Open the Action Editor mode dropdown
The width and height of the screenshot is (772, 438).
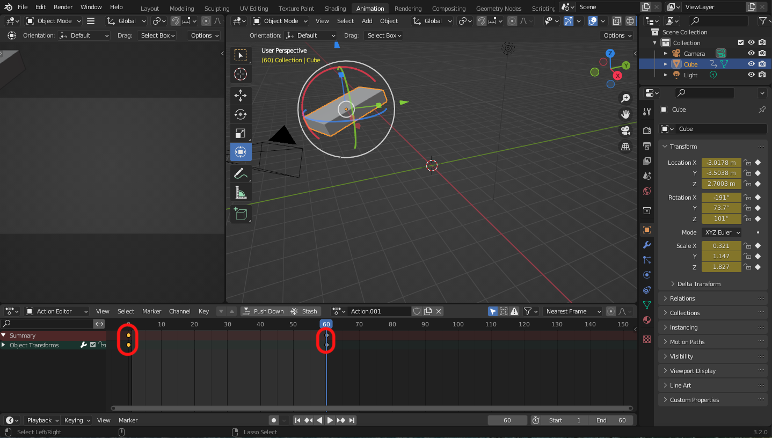[57, 311]
